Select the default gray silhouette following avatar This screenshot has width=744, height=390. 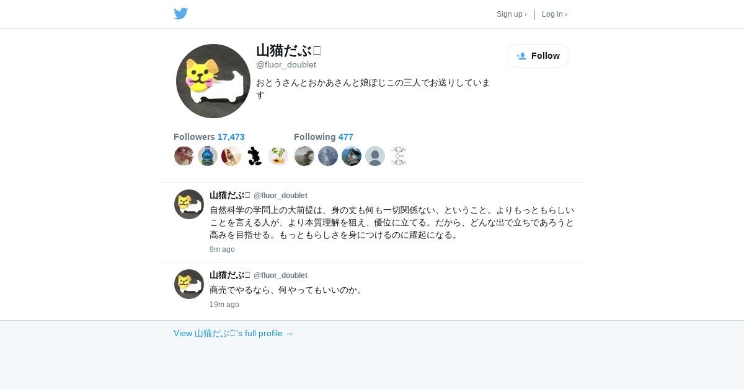point(375,156)
